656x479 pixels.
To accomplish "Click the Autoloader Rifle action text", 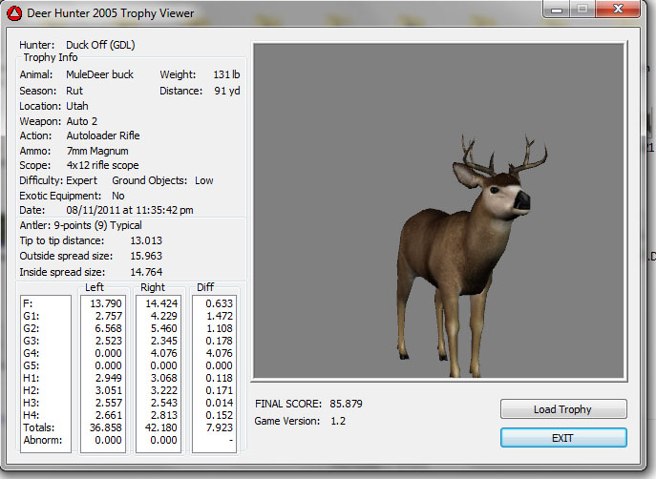I will pos(103,135).
